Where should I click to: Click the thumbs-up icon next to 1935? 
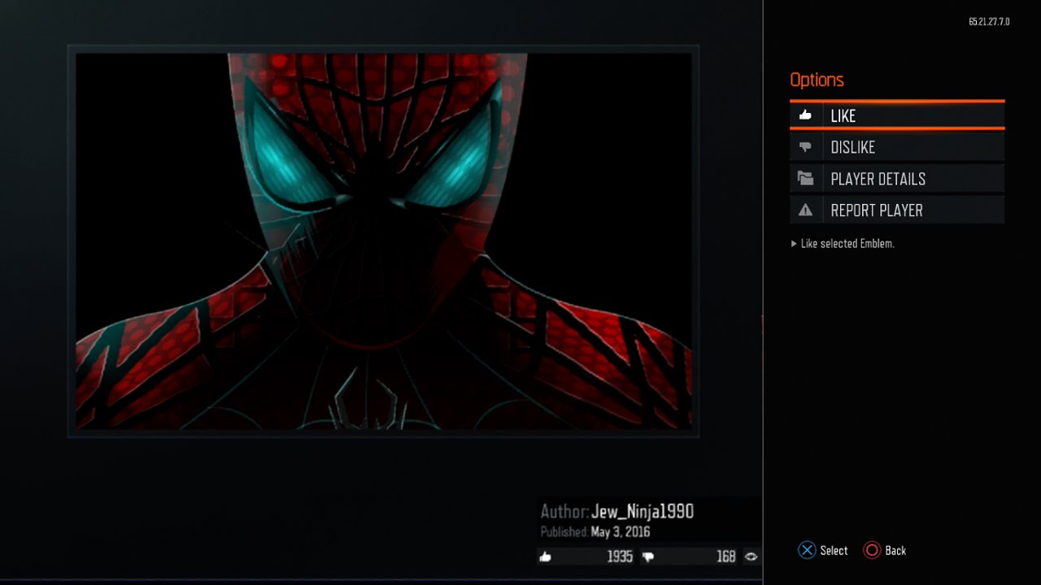pos(545,557)
